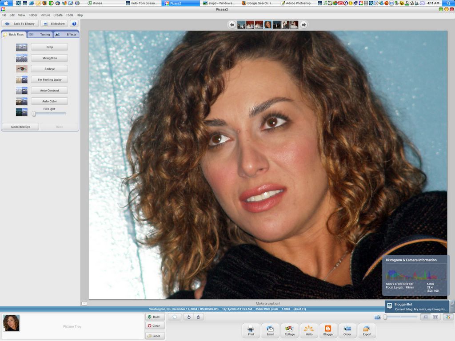The height and width of the screenshot is (341, 455).
Task: Select the last filmstrip thumbnail
Action: point(294,25)
